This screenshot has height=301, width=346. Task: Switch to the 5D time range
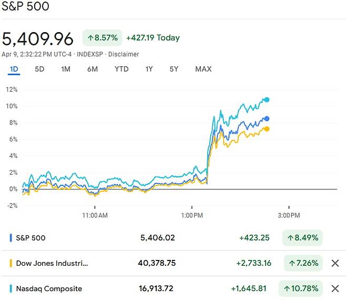[39, 69]
